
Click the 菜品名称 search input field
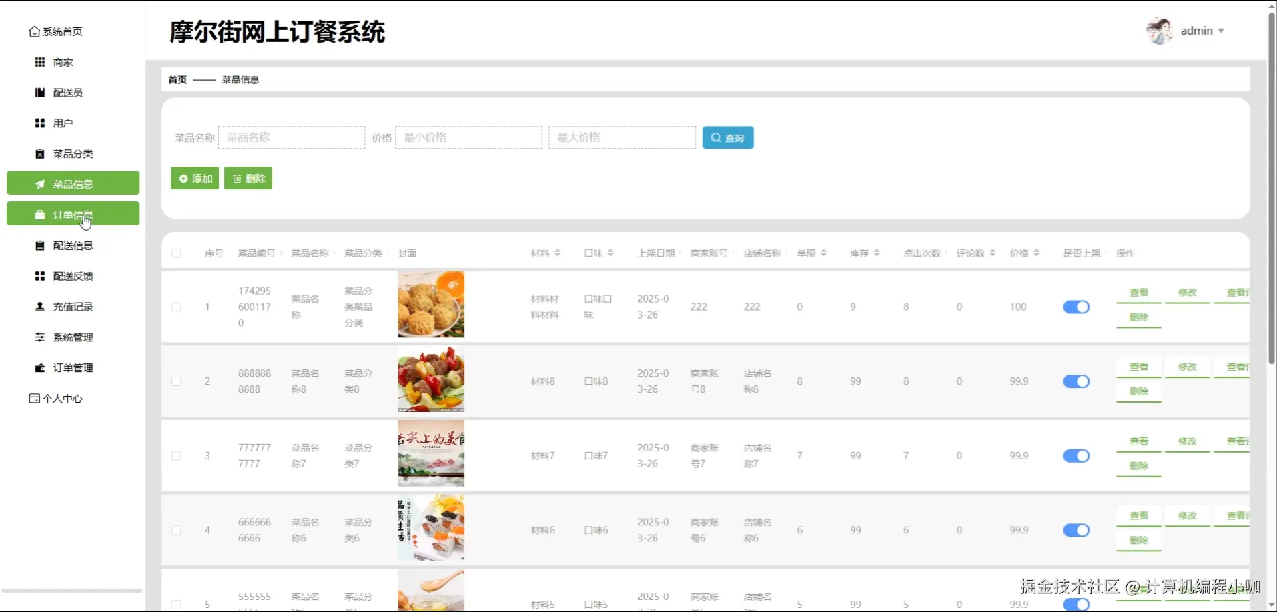(292, 137)
